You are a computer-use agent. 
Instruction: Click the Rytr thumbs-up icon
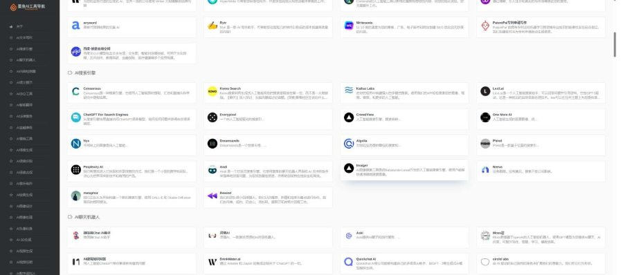click(x=212, y=26)
